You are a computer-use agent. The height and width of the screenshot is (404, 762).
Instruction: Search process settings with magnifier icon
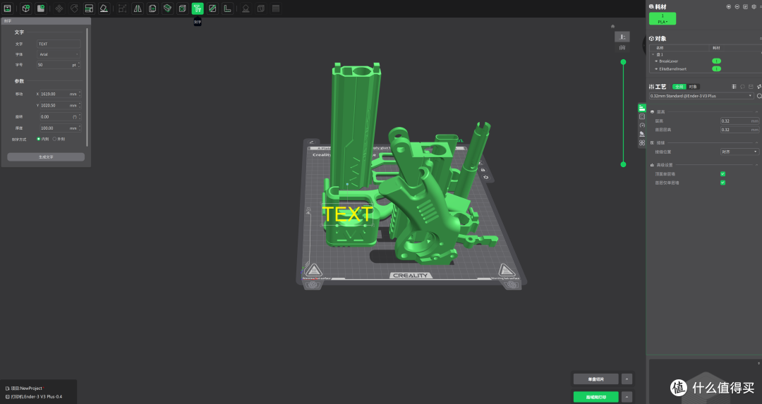point(759,96)
